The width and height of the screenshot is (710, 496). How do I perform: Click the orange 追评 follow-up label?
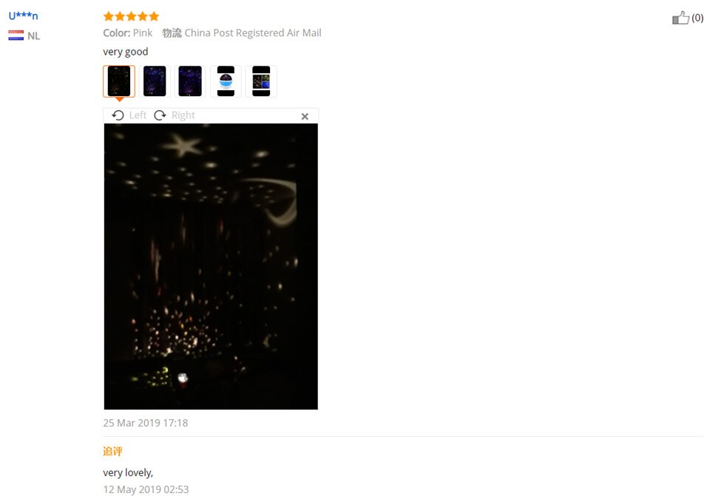coord(112,451)
